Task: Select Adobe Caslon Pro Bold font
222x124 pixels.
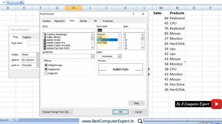Action: (x=58, y=45)
